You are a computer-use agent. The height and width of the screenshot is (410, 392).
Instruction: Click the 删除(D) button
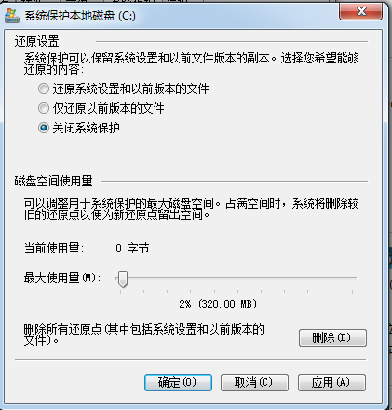332,337
